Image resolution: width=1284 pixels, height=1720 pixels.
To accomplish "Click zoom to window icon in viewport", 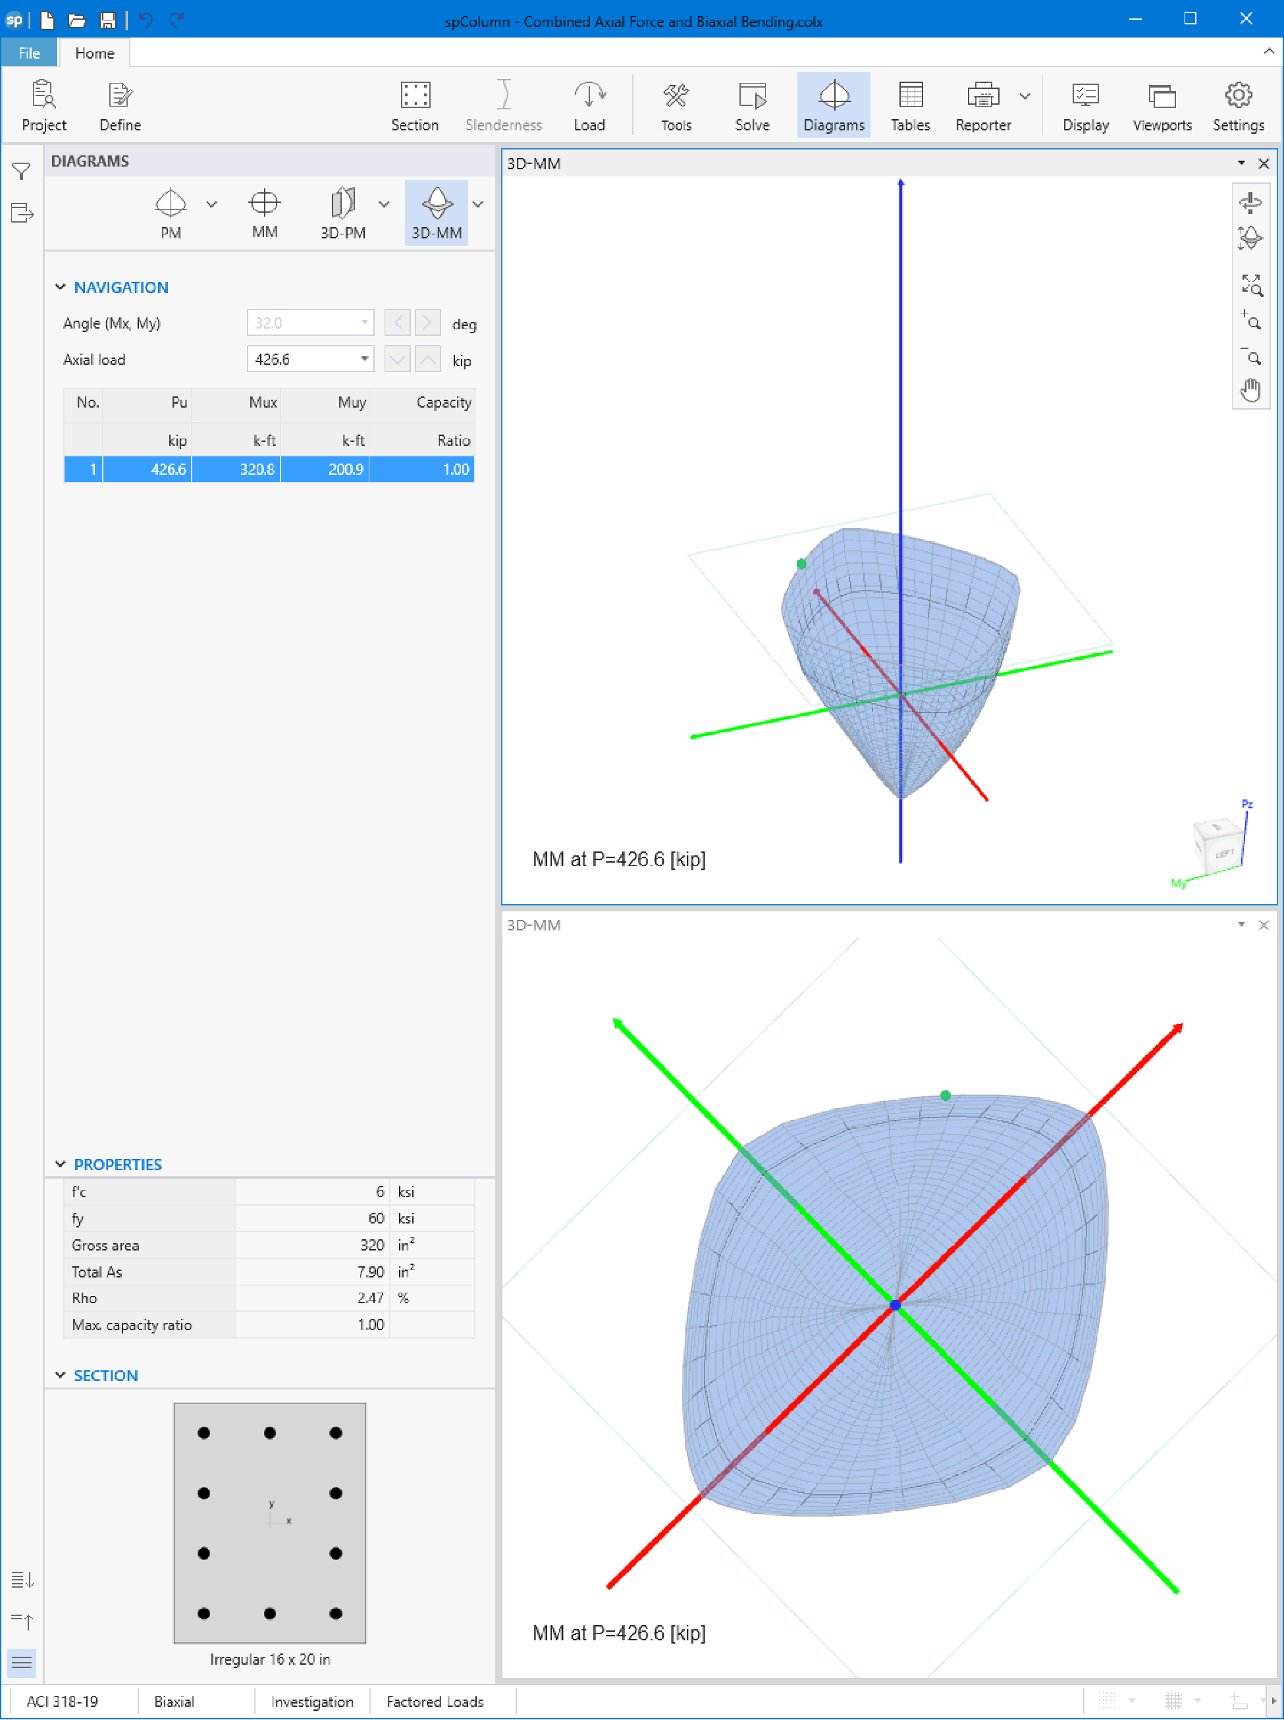I will [1250, 284].
